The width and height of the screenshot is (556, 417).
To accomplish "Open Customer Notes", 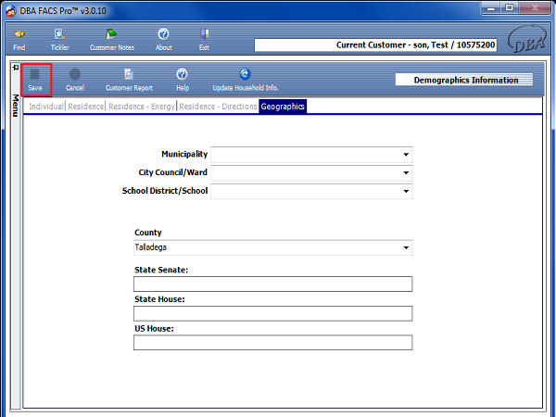I will (x=111, y=35).
